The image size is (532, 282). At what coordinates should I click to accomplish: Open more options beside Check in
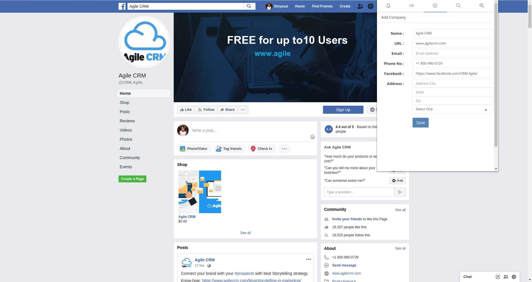pos(285,149)
